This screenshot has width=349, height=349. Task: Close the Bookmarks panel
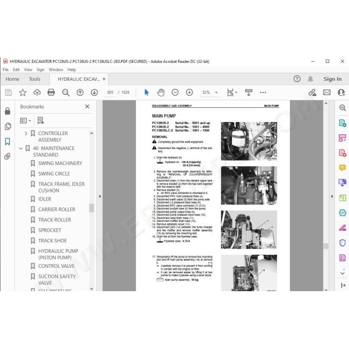(87, 107)
